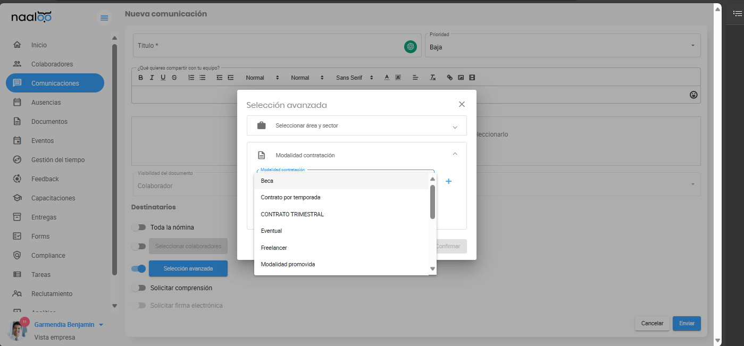Viewport: 744px width, 346px height.
Task: Insert an image in the editor
Action: (461, 78)
